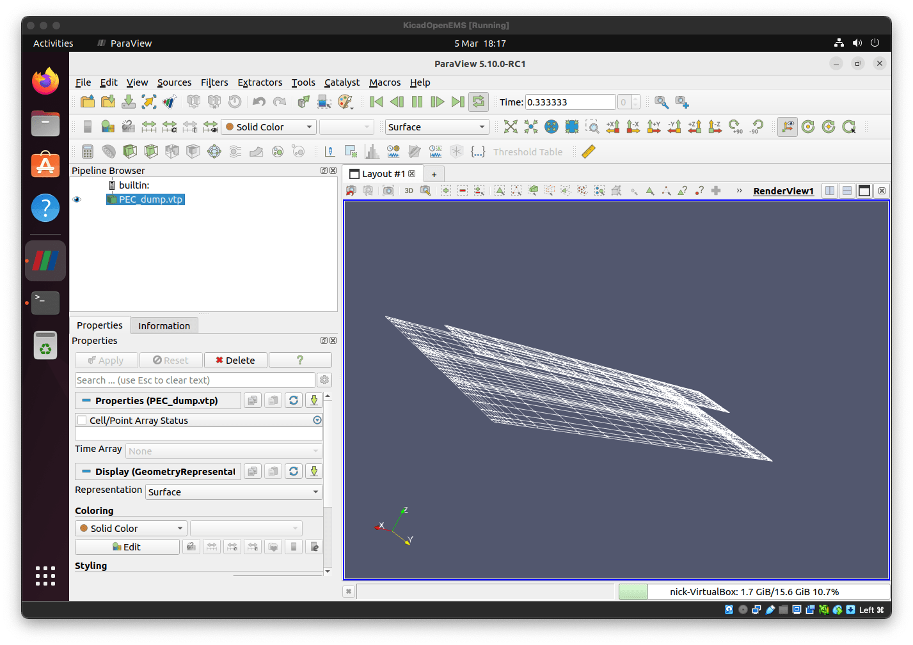Open the Extractors menu
This screenshot has height=645, width=913.
pos(260,82)
